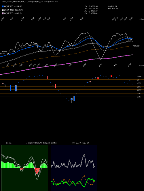
Task: Click the '(14 day) 7, +42, -47' ADX text
Action: coord(80,143)
